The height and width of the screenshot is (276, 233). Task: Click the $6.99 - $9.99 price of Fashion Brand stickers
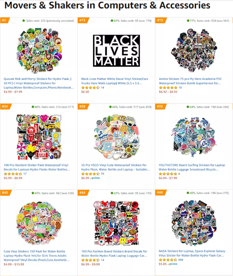click(x=91, y=264)
